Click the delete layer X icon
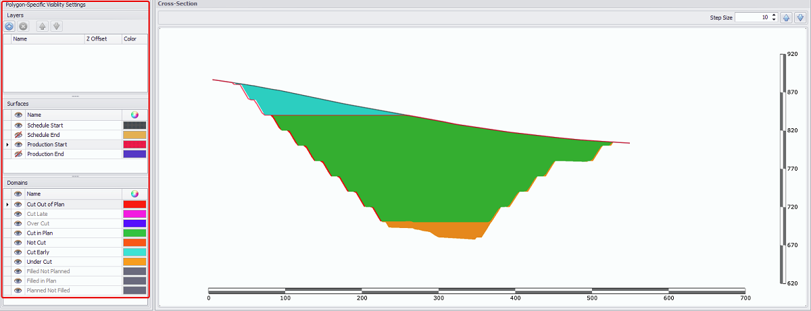811x311 pixels. pos(23,26)
